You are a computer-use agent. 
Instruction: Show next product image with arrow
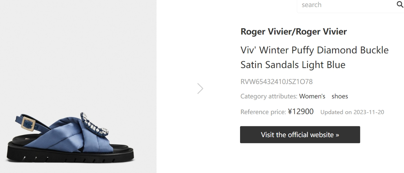[x=200, y=89]
